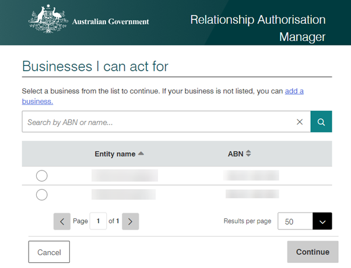The height and width of the screenshot is (268, 351).
Task: Focus the Search by ABN or name field
Action: pos(157,122)
